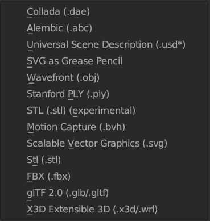
Task: Choose glTF 2.0 (.glb/.gltf) format
Action: 104,193
